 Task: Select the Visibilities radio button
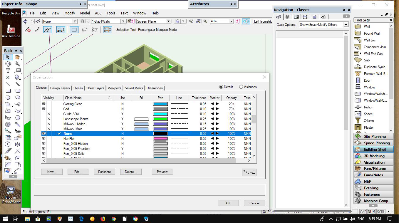pyautogui.click(x=241, y=87)
